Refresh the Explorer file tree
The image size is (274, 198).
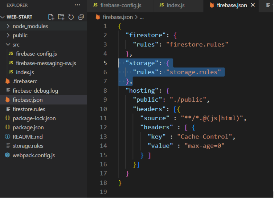click(71, 17)
